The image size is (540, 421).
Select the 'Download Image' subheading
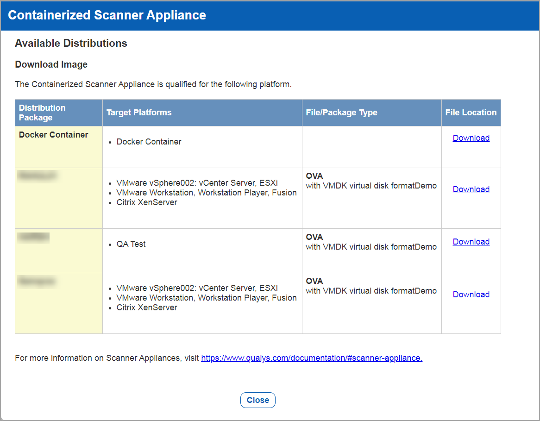51,64
